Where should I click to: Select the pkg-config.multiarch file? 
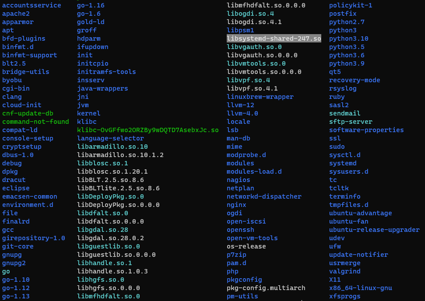click(266, 288)
